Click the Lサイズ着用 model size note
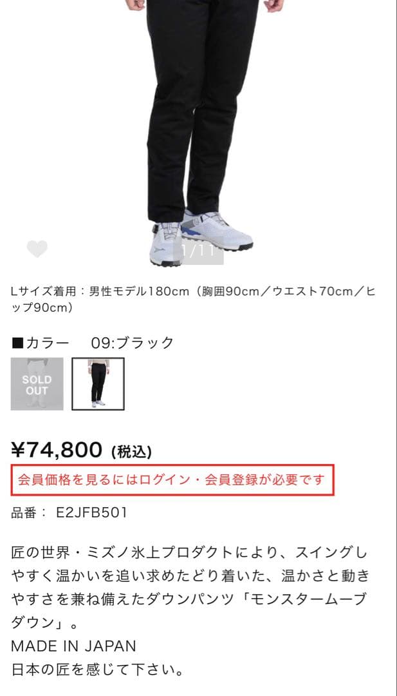The width and height of the screenshot is (397, 696). (x=193, y=300)
